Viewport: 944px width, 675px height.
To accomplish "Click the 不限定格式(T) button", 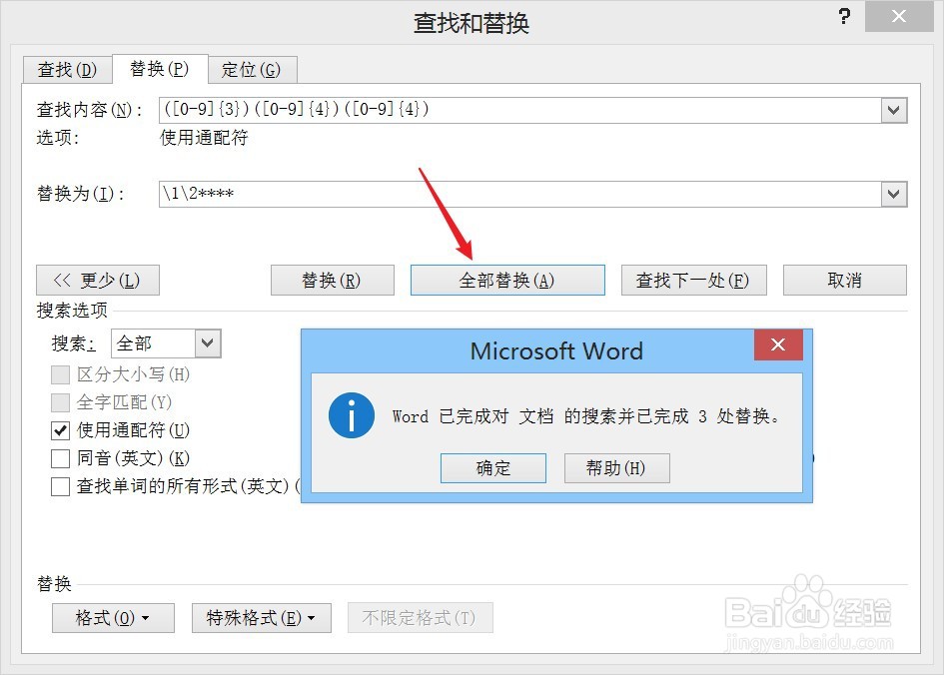I will [x=420, y=618].
